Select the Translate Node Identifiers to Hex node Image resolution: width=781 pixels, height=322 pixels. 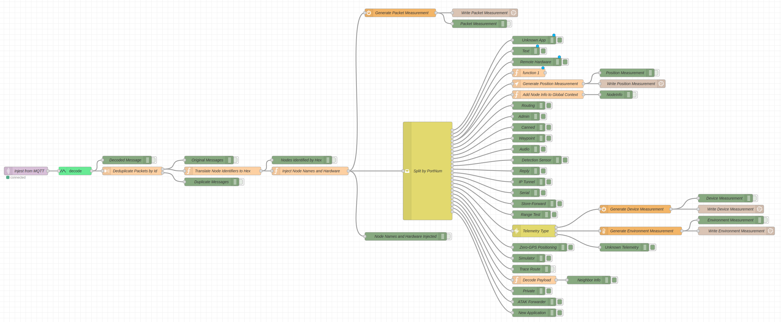(222, 171)
